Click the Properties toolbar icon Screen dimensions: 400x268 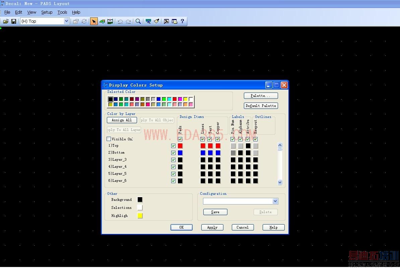tap(76, 21)
